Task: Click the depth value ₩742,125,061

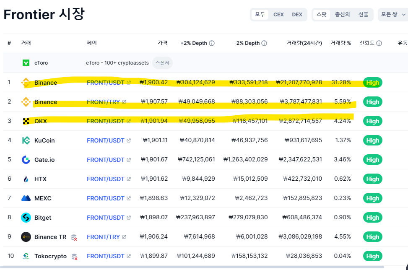Action: pyautogui.click(x=196, y=159)
